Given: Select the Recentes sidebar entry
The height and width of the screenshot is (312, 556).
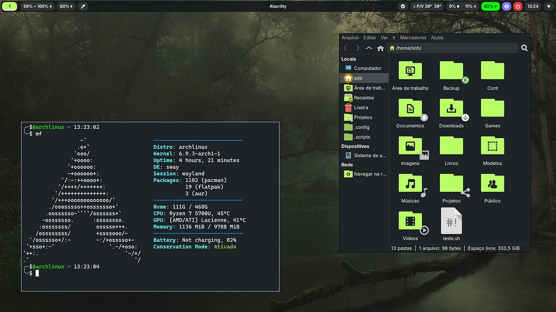Looking at the screenshot, I should click(364, 97).
